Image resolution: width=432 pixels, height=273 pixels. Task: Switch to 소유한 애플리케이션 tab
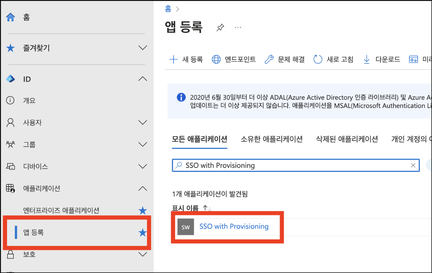coord(271,139)
